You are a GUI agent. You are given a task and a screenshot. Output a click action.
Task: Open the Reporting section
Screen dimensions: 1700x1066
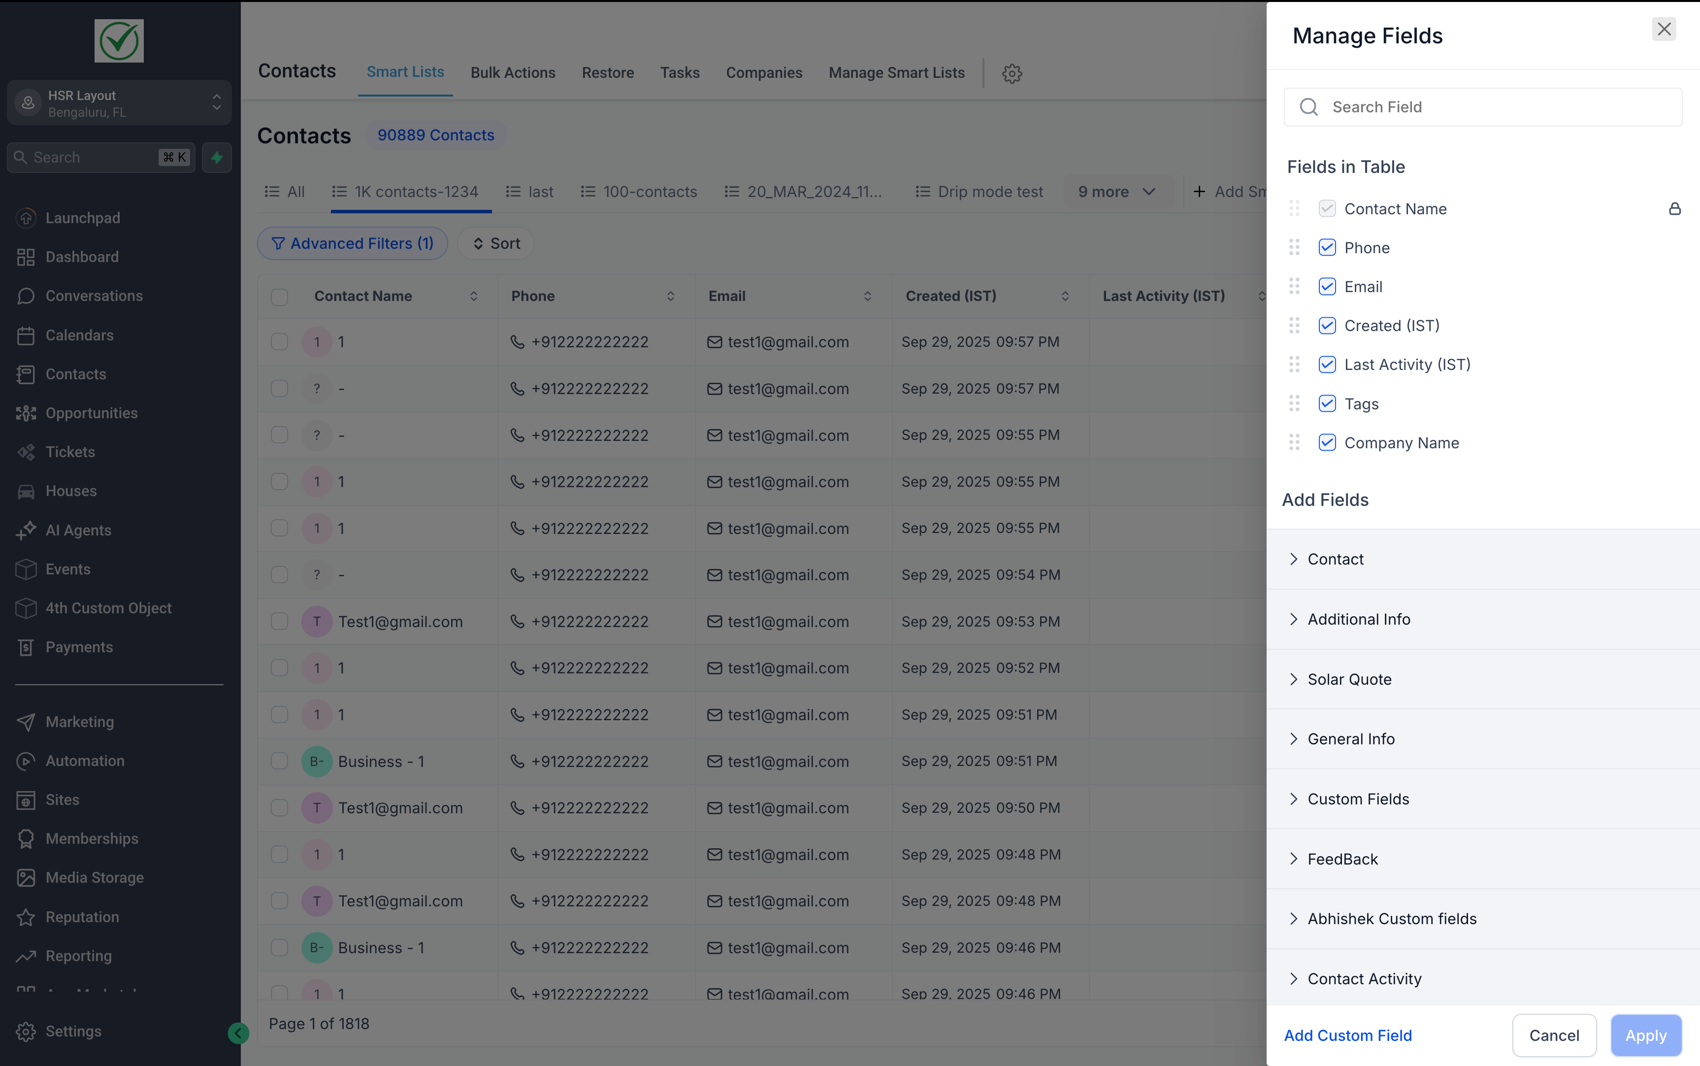coord(78,955)
